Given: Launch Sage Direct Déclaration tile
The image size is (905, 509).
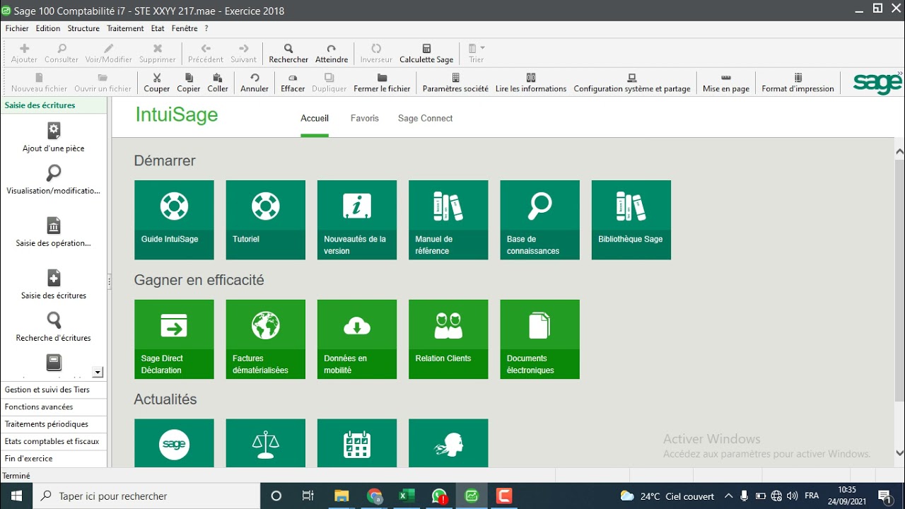Looking at the screenshot, I should tap(174, 339).
